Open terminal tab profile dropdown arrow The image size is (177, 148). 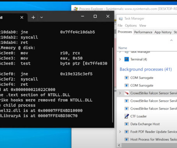[42, 18]
